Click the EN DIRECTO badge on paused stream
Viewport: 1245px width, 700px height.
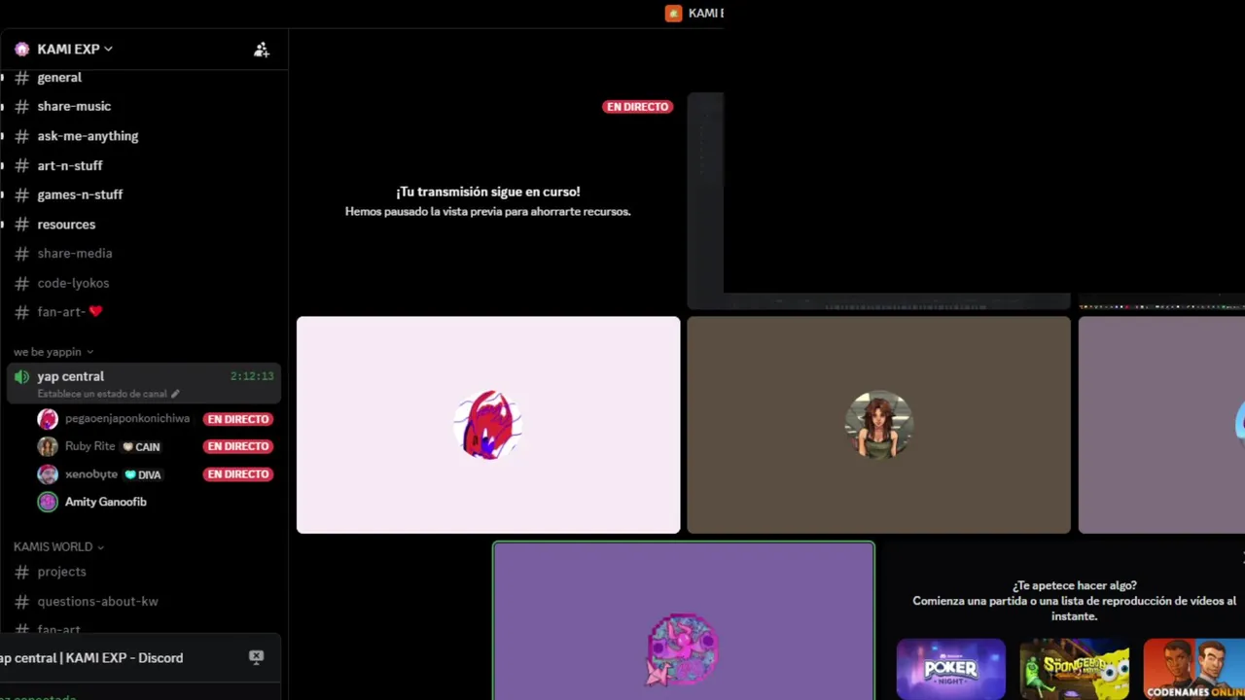point(638,107)
